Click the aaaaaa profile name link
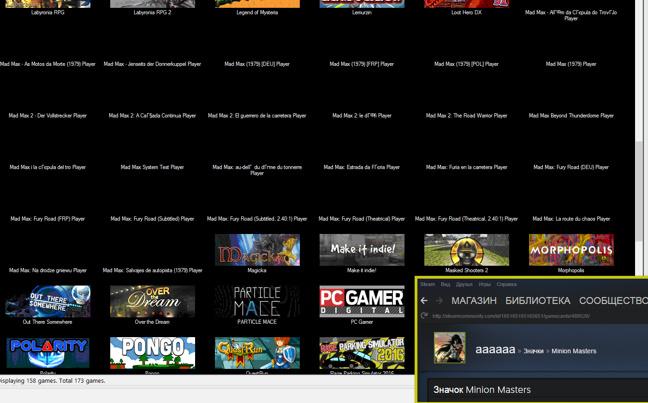648x403 pixels. click(495, 350)
